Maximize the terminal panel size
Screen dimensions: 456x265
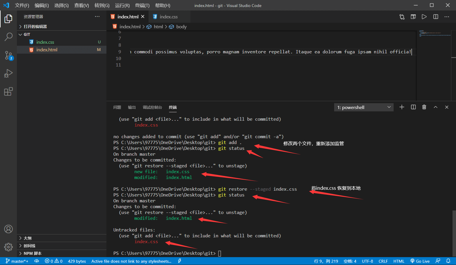coord(436,107)
